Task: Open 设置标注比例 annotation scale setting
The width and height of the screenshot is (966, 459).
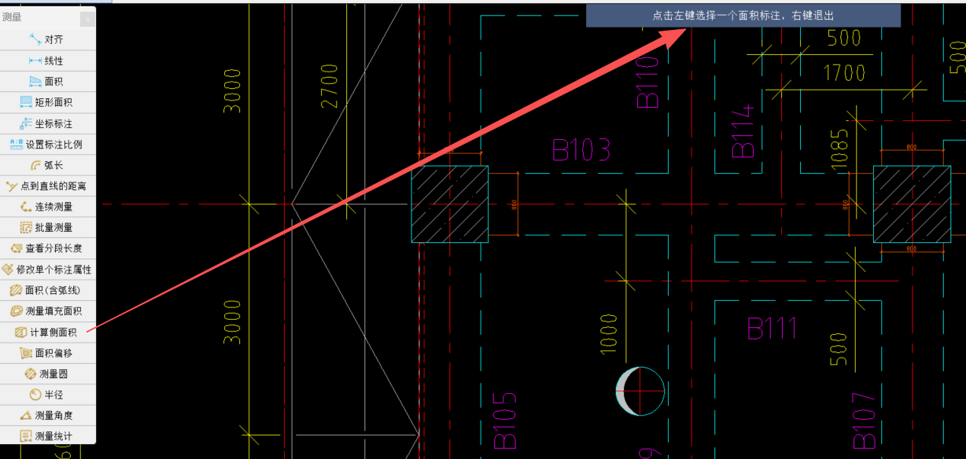Action: 47,145
